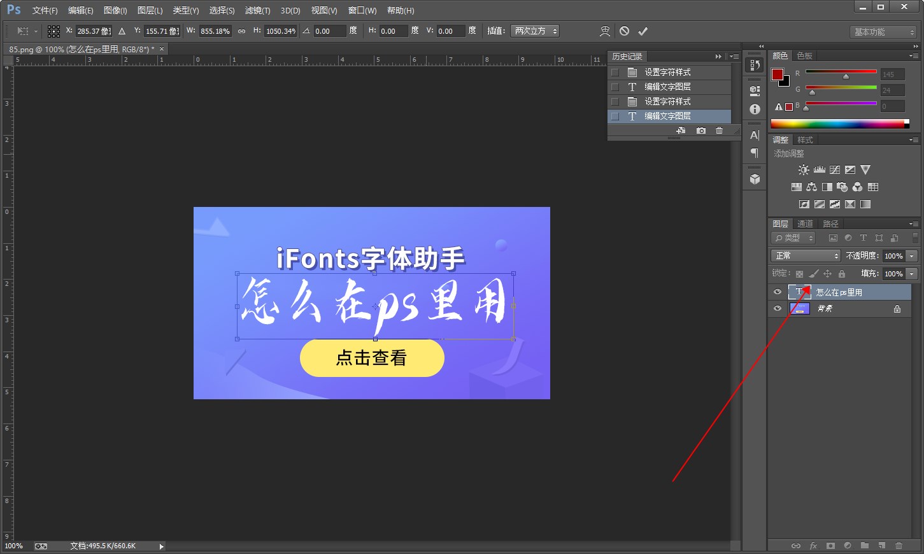The image size is (924, 554).
Task: Add a Gradient Map adjustment icon
Action: pyautogui.click(x=865, y=204)
